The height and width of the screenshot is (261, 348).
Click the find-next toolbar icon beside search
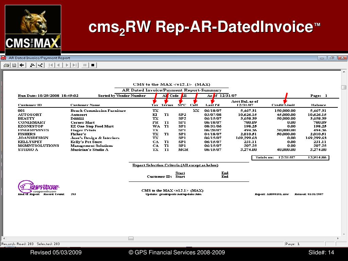tap(40, 65)
